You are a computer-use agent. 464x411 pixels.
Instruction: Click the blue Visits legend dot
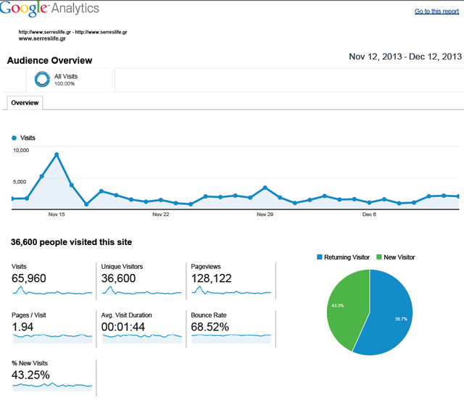(x=14, y=138)
